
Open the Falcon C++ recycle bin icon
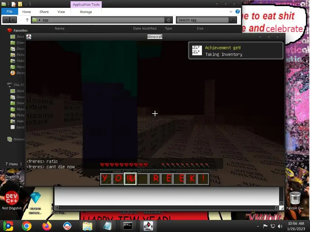[295, 201]
